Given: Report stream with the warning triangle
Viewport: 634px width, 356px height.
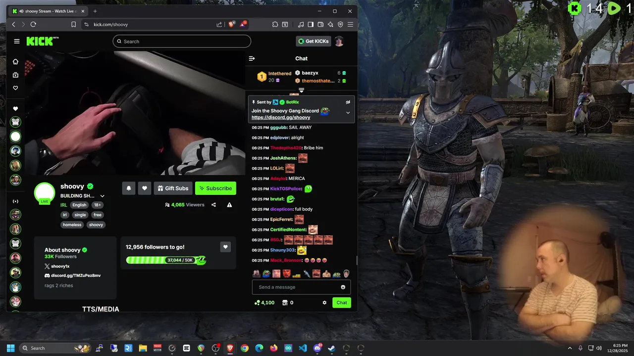Looking at the screenshot, I should [229, 205].
